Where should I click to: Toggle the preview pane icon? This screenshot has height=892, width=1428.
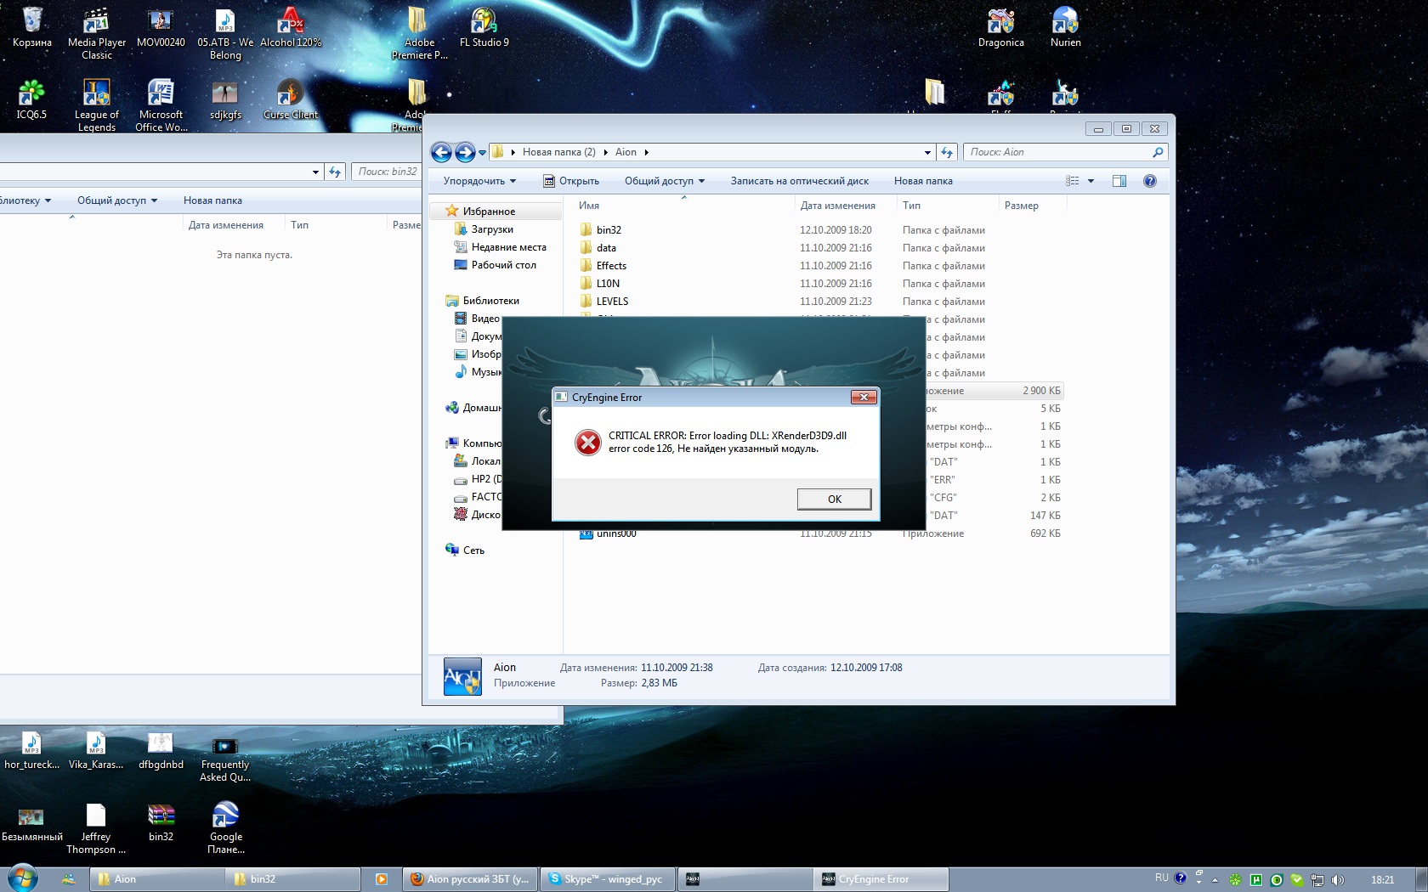(1119, 181)
